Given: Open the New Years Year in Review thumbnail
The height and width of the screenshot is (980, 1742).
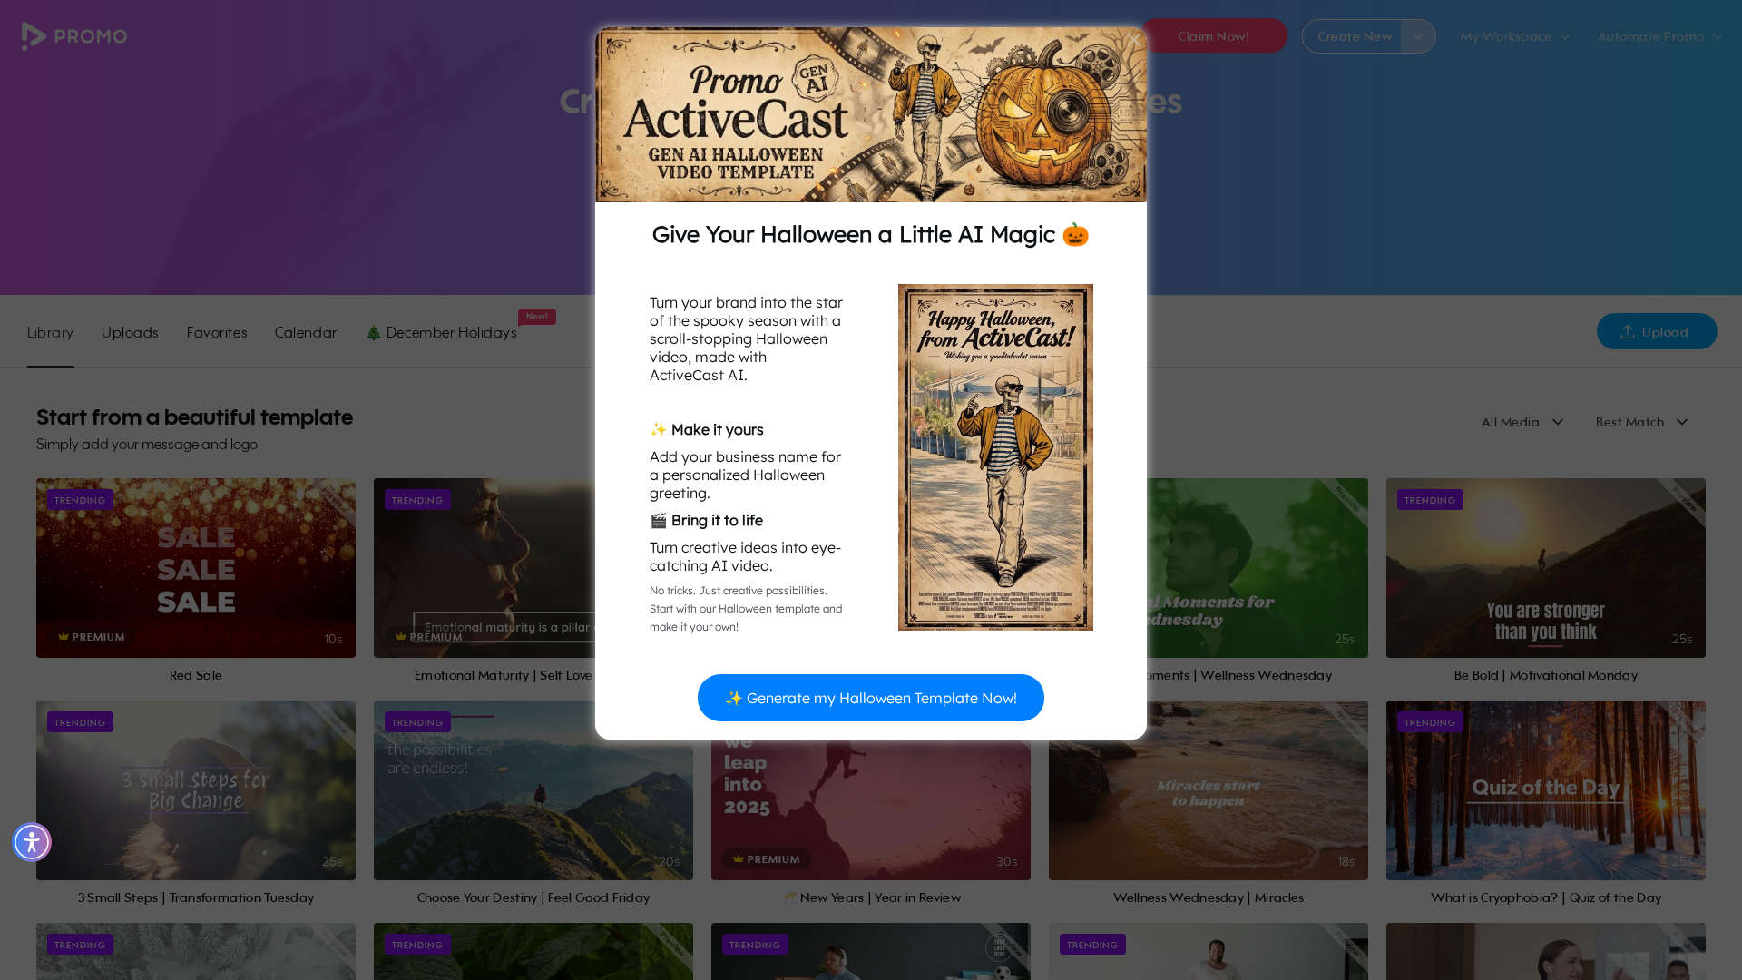Looking at the screenshot, I should click(871, 809).
